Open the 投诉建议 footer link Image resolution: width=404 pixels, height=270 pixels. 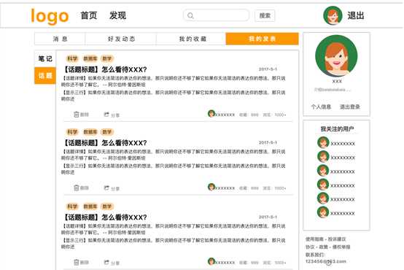click(337, 239)
